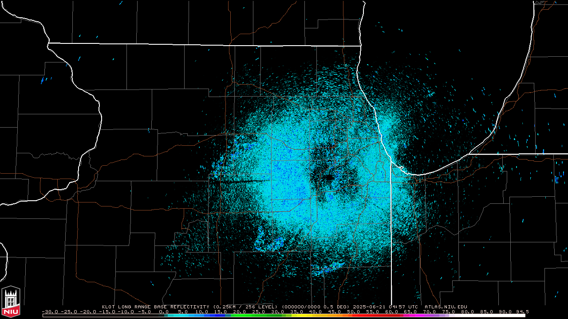Image resolution: width=568 pixels, height=319 pixels.
Task: Click the 50.0 scale label
Action: 353,311
